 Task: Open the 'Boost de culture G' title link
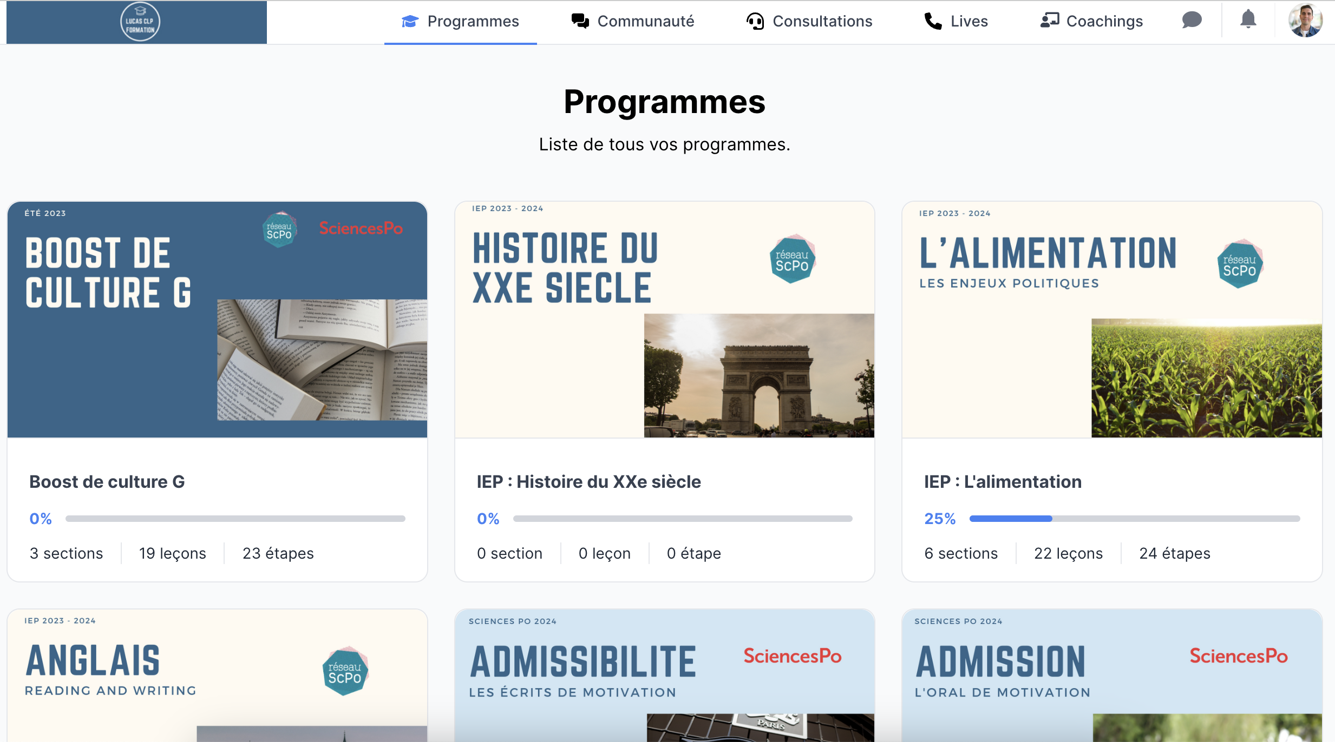point(107,481)
